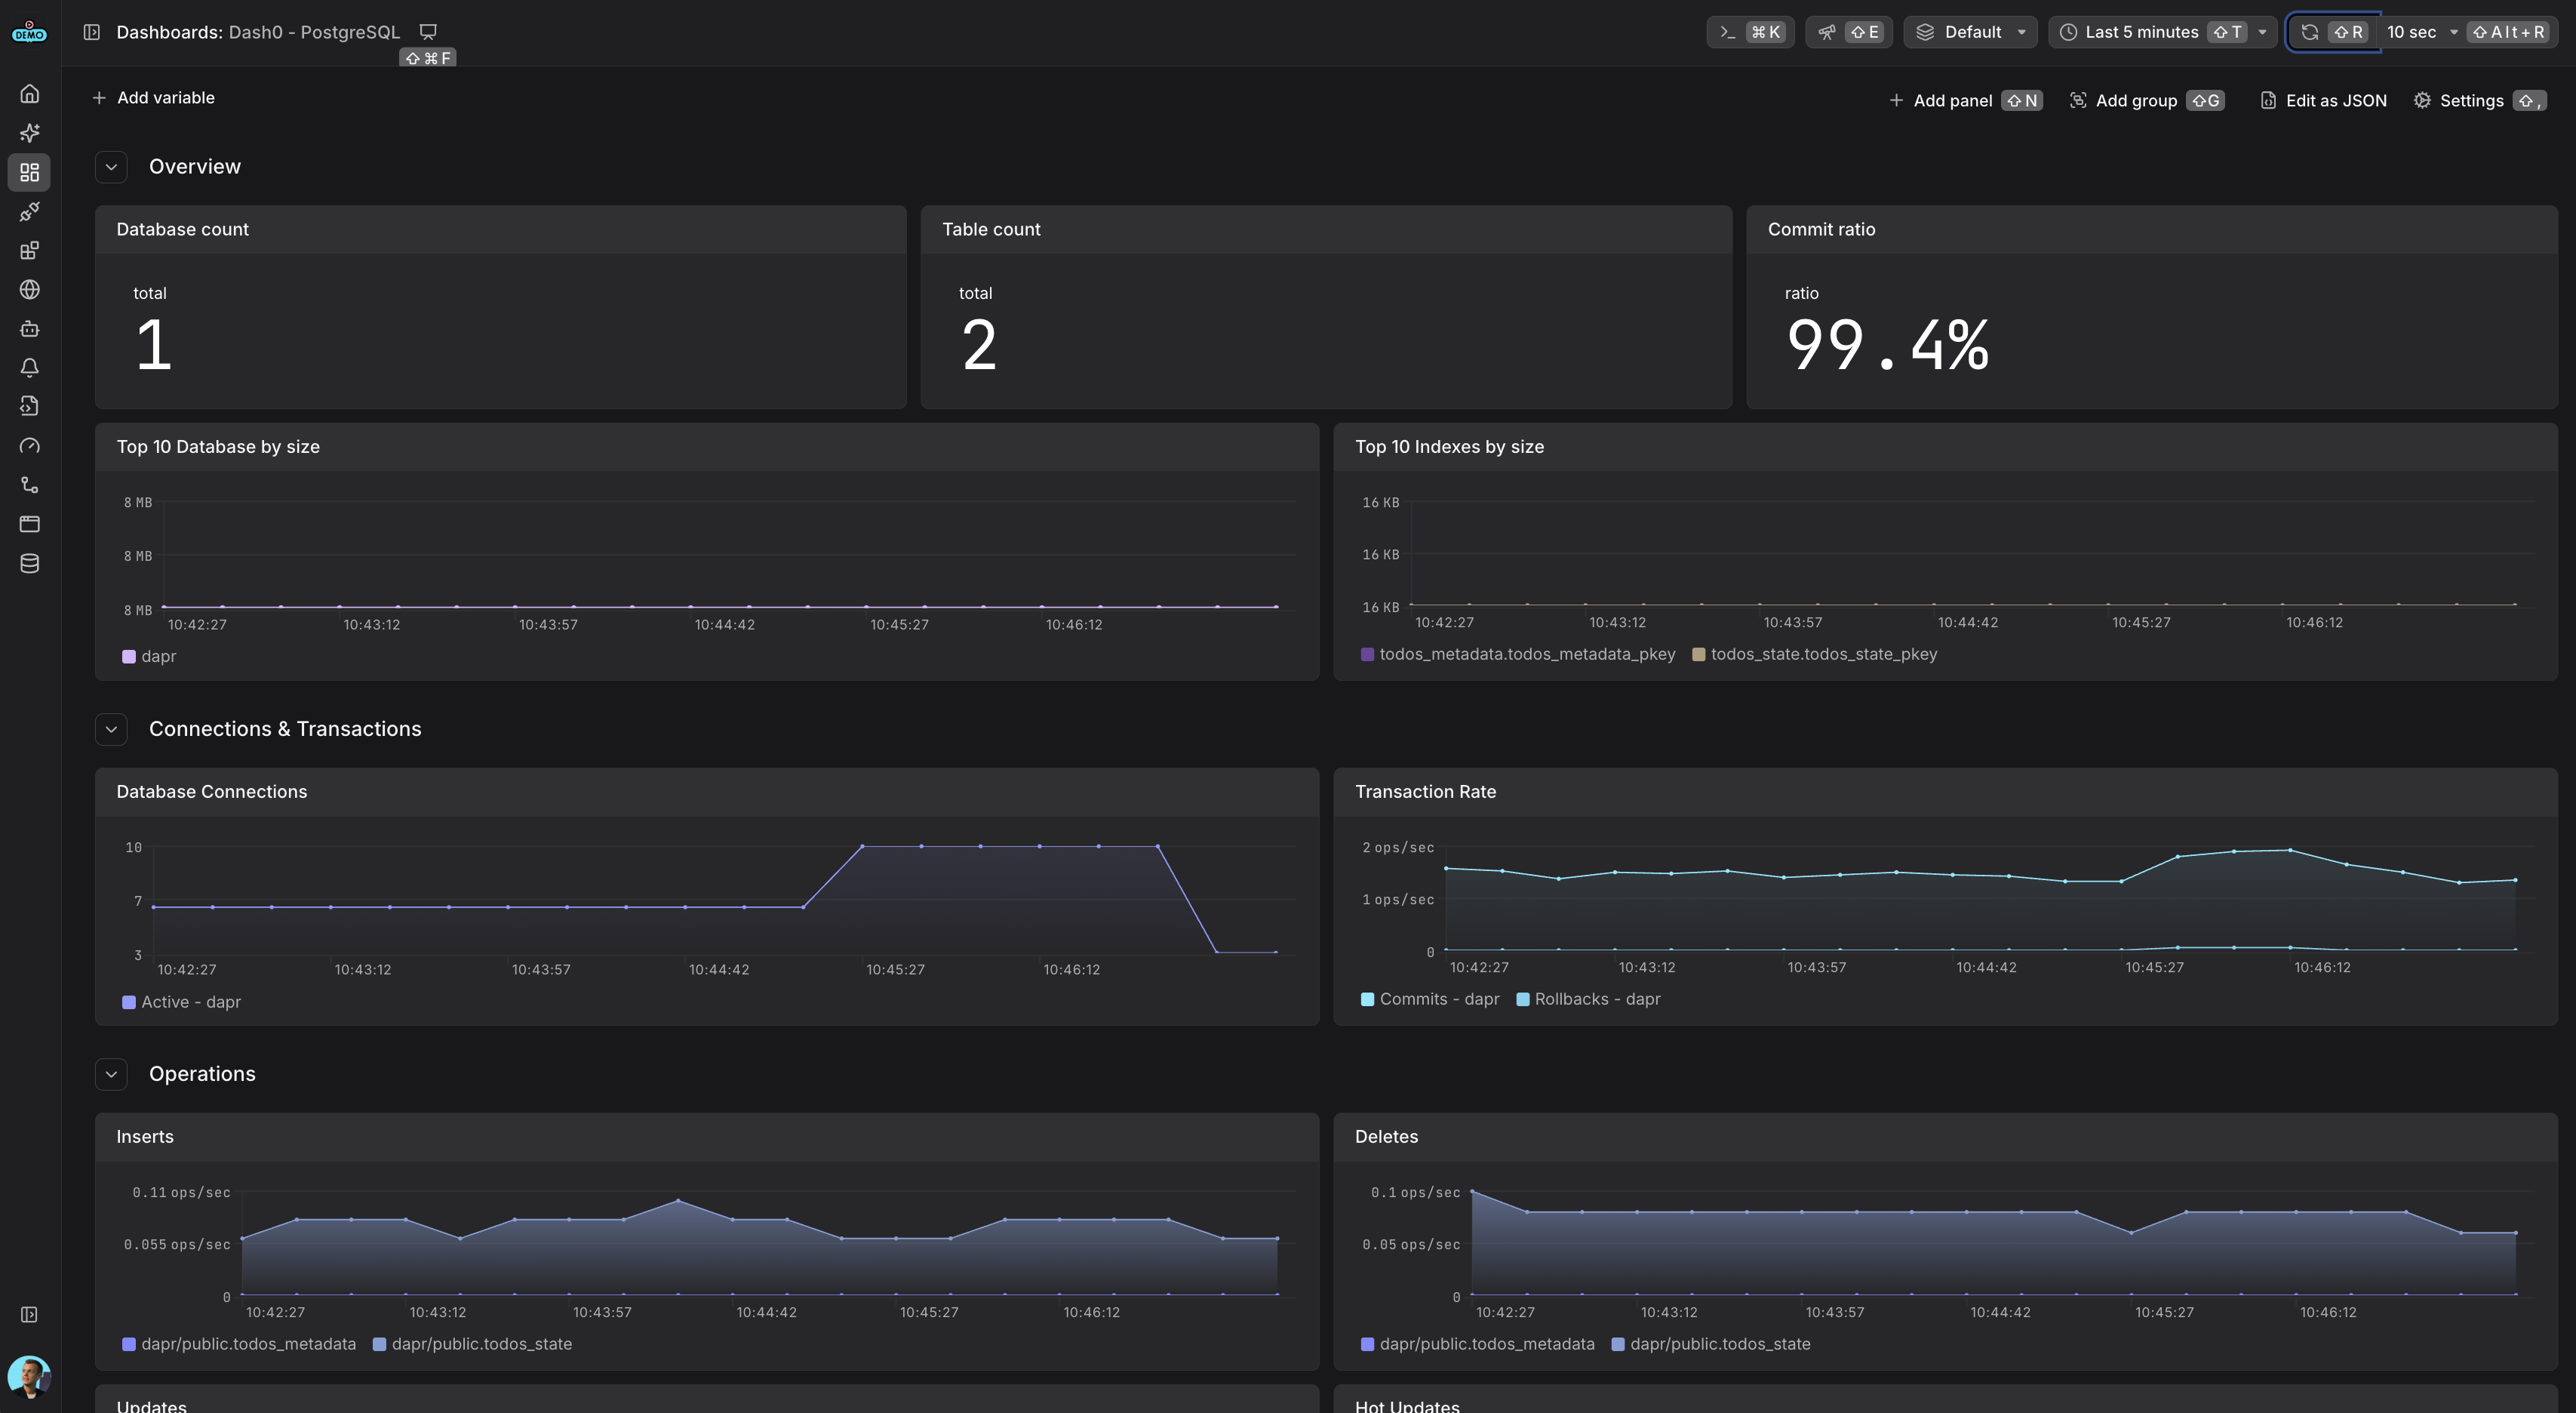
Task: Click the gauge icon in the sidebar
Action: pos(29,445)
